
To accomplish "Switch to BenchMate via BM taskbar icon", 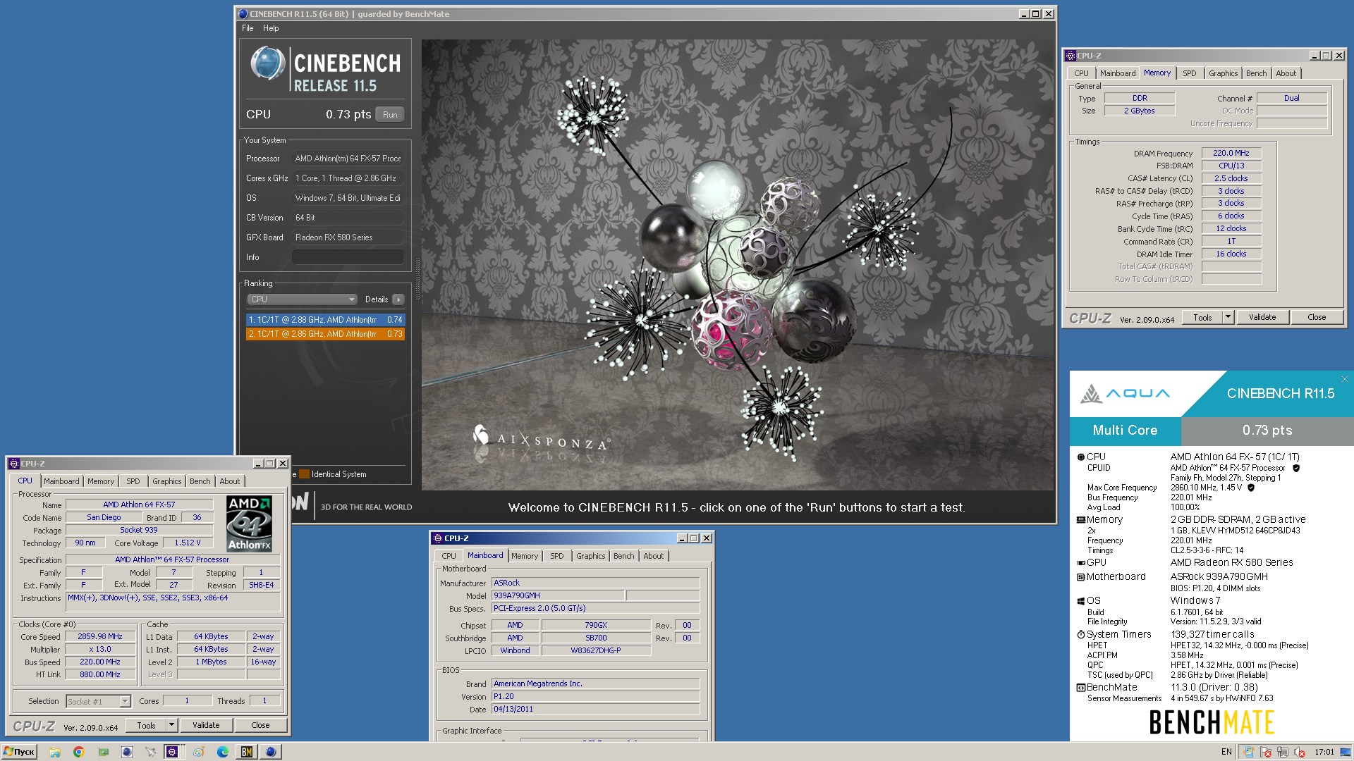I will coord(246,752).
